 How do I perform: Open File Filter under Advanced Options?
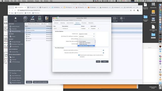[x=14, y=73]
